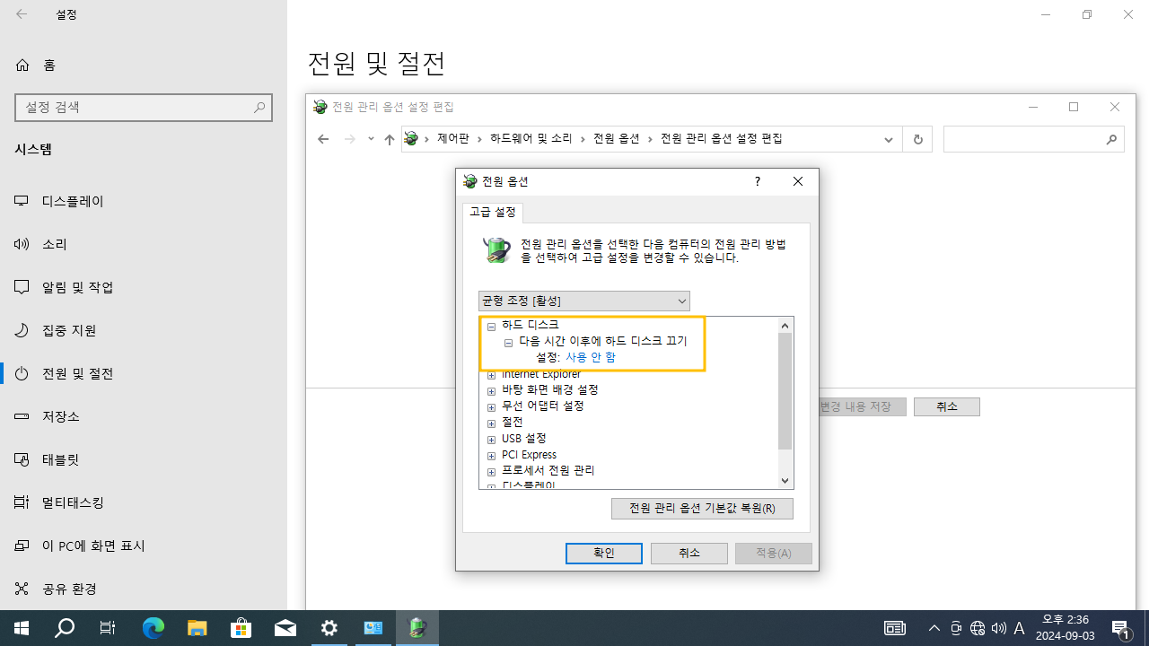Close the 전원 옵션 dialog
The height and width of the screenshot is (646, 1149).
pyautogui.click(x=798, y=181)
